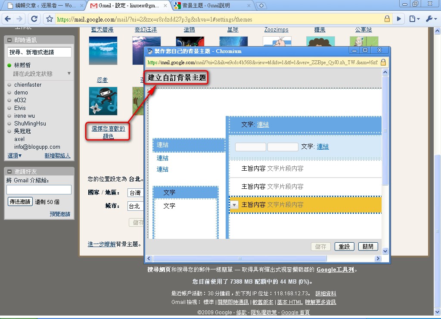This screenshot has height=319, width=441.
Task: Select the highlighted blue 連結 sidebar item
Action: click(189, 145)
